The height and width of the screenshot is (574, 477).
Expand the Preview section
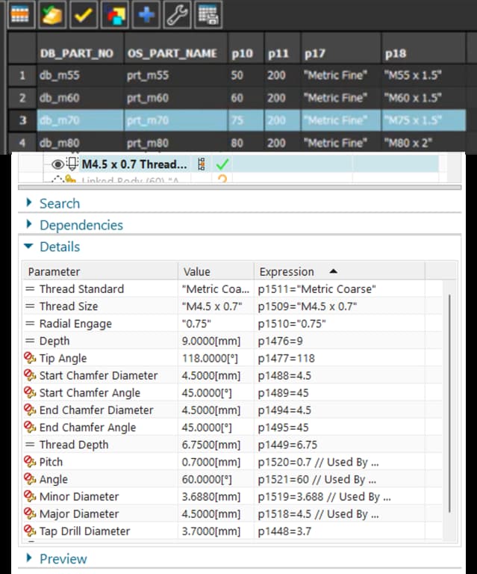click(29, 558)
